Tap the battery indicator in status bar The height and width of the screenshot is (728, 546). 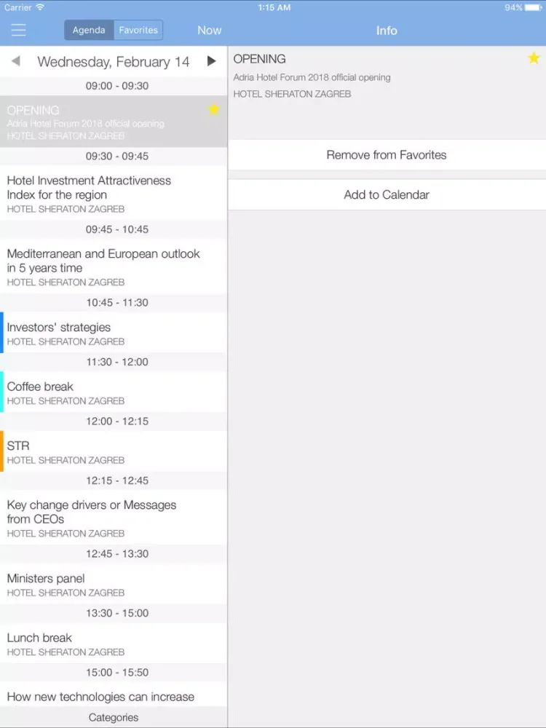pos(533,7)
